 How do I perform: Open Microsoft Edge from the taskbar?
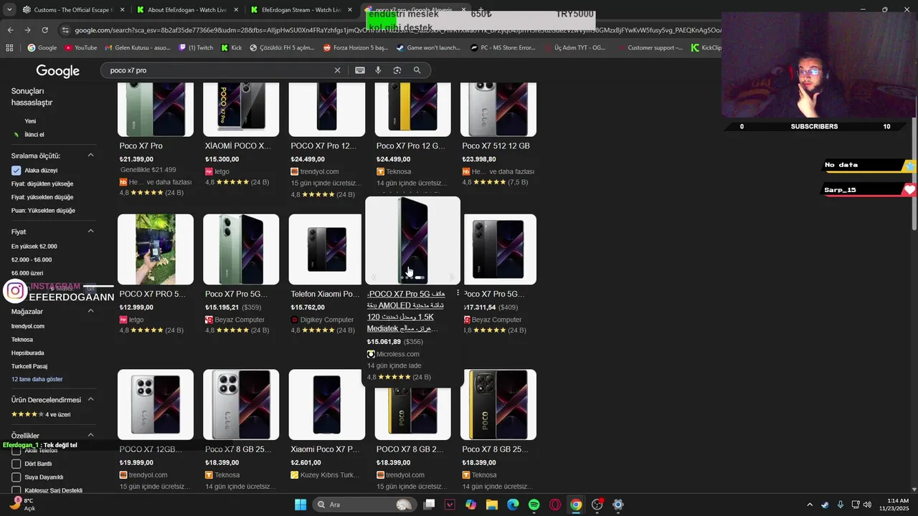pos(513,505)
